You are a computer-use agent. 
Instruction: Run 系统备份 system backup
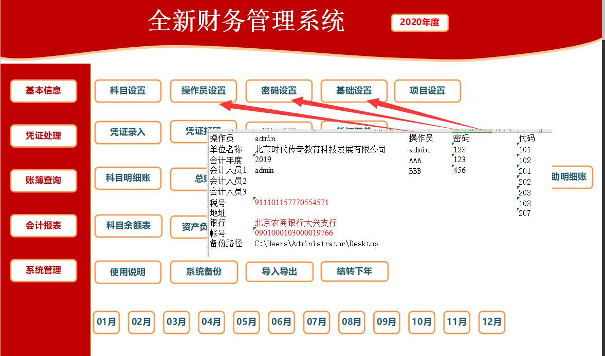coord(204,272)
